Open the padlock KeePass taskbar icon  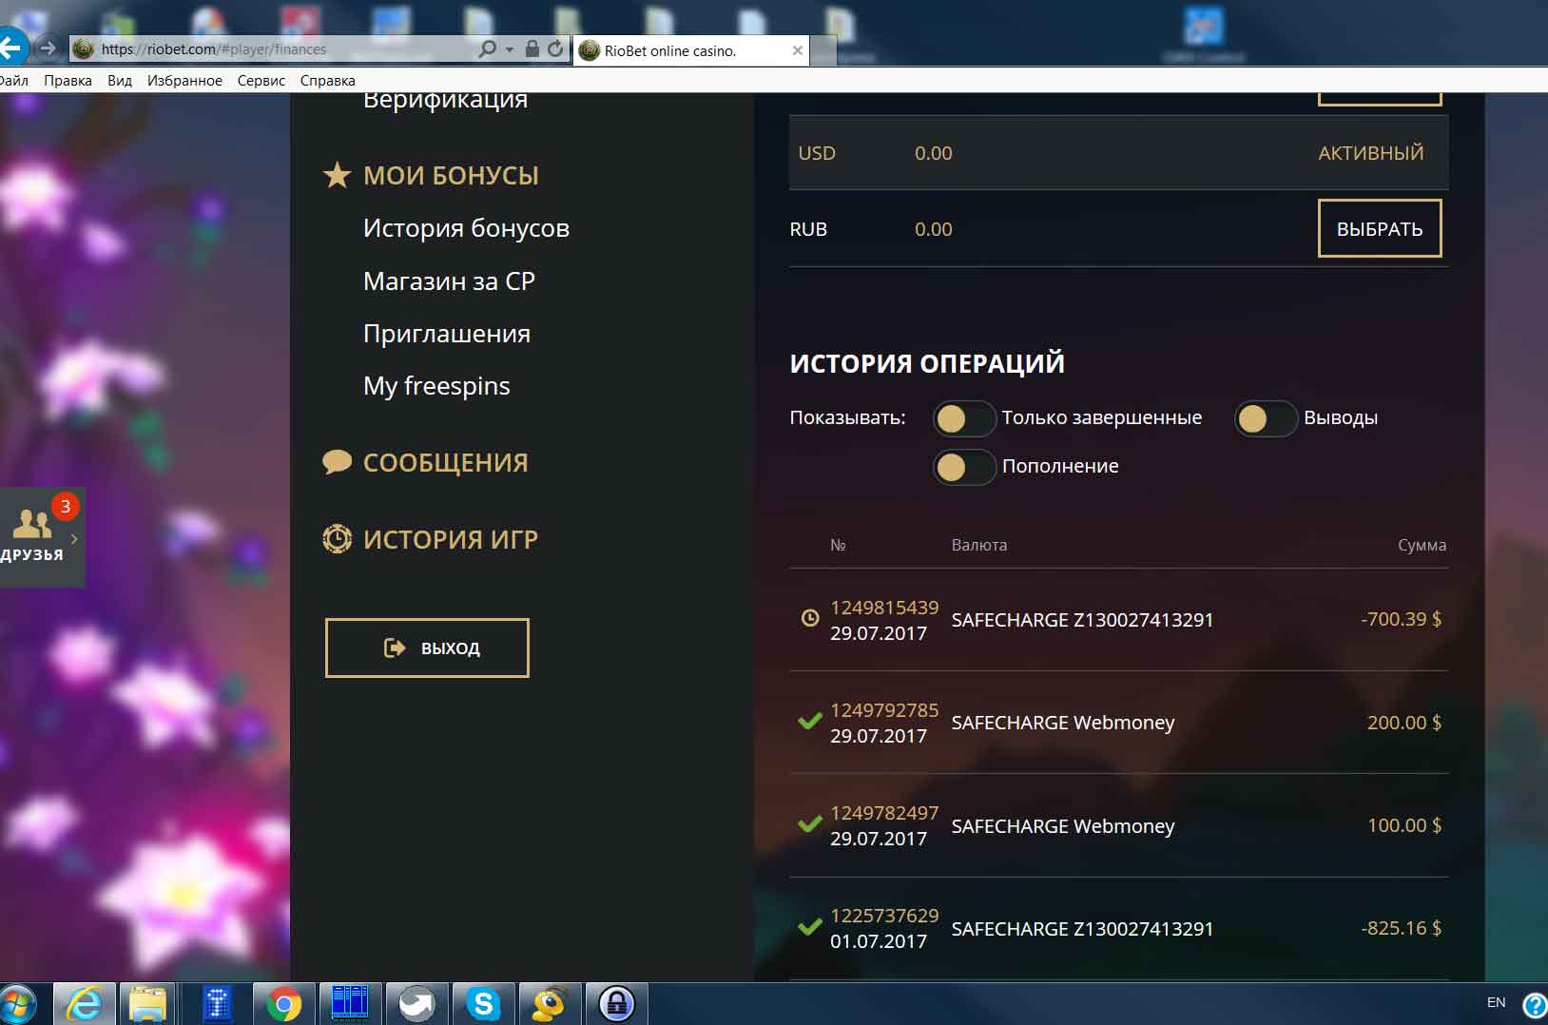[x=616, y=1004]
